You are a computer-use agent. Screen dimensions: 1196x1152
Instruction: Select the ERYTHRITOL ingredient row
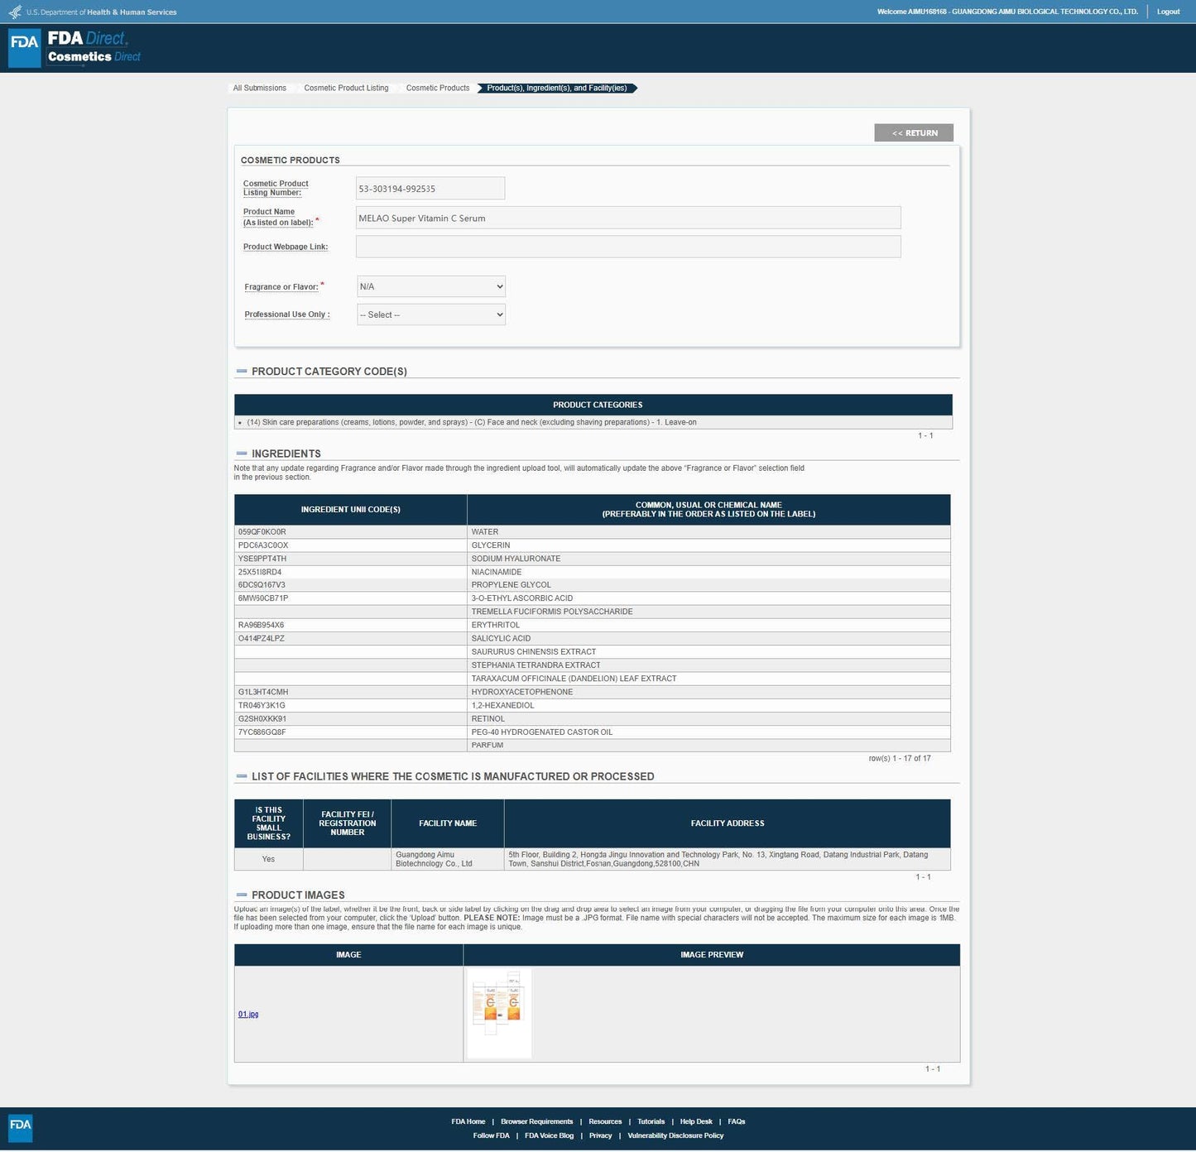[592, 625]
